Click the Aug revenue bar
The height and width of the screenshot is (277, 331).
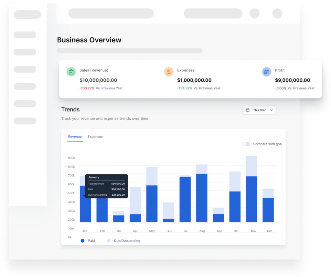pos(202,193)
